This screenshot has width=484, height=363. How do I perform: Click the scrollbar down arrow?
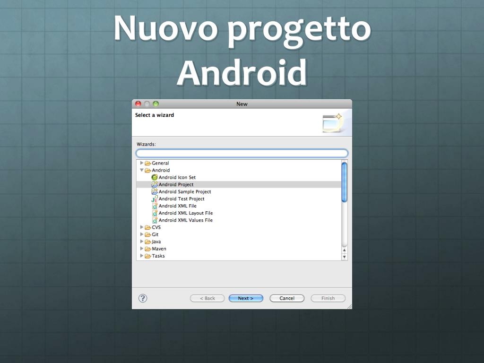(x=344, y=257)
